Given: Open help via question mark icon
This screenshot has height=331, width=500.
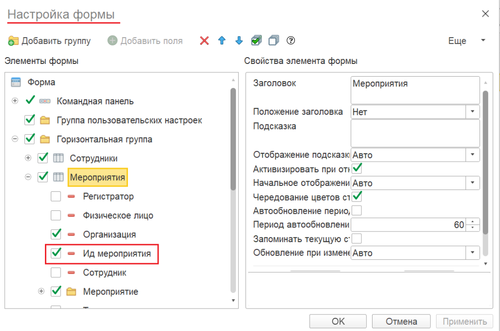Looking at the screenshot, I should pyautogui.click(x=291, y=41).
